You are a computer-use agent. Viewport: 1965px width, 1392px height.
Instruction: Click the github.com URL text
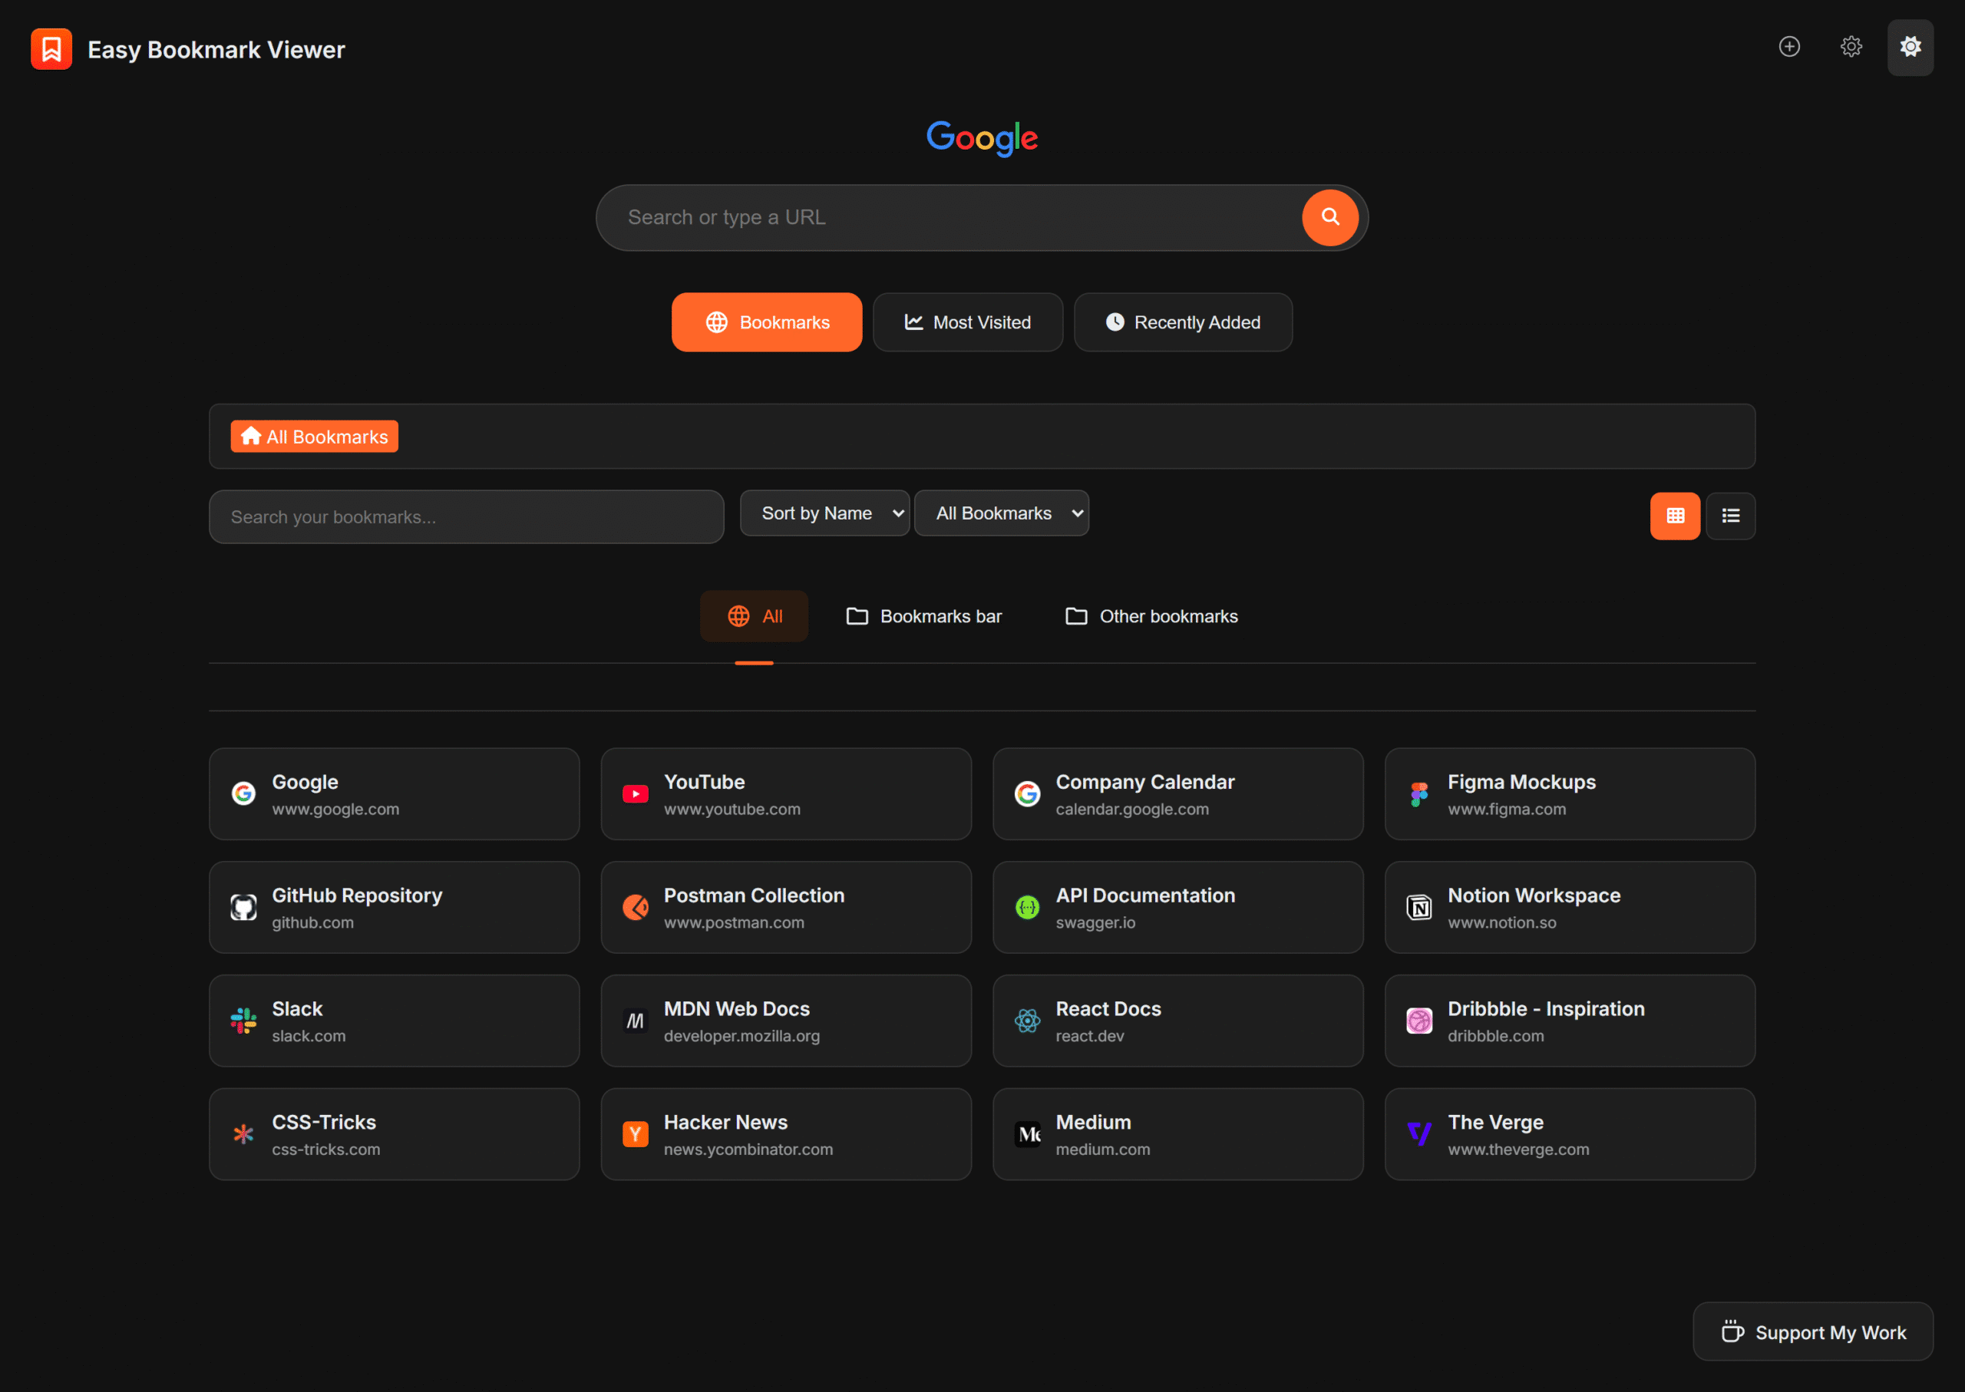[312, 922]
